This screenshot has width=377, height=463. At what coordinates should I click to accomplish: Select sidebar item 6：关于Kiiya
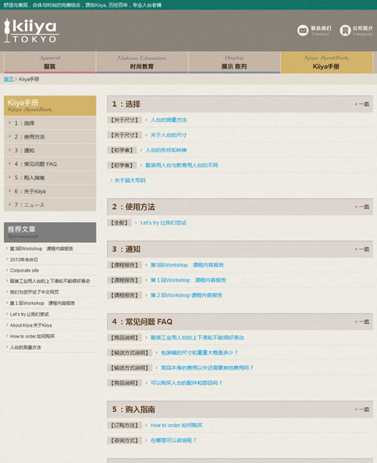tap(50, 191)
